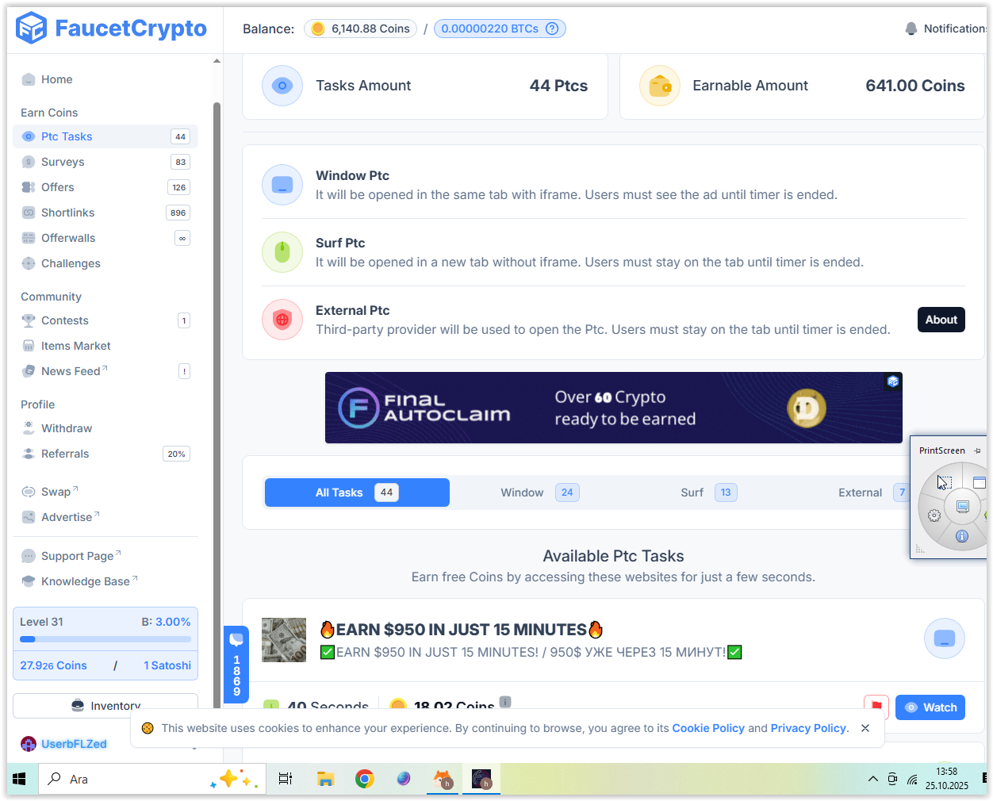The image size is (993, 801).
Task: Click the EARN $950 task thumbnail
Action: 284,640
